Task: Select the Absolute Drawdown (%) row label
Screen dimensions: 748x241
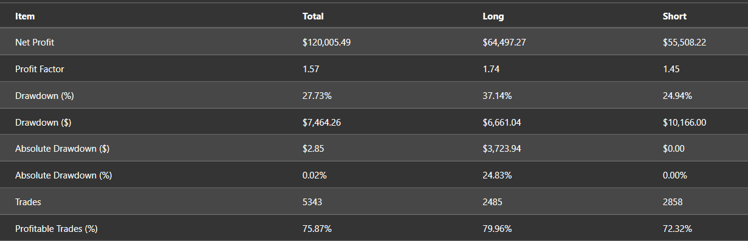Action: (x=63, y=175)
